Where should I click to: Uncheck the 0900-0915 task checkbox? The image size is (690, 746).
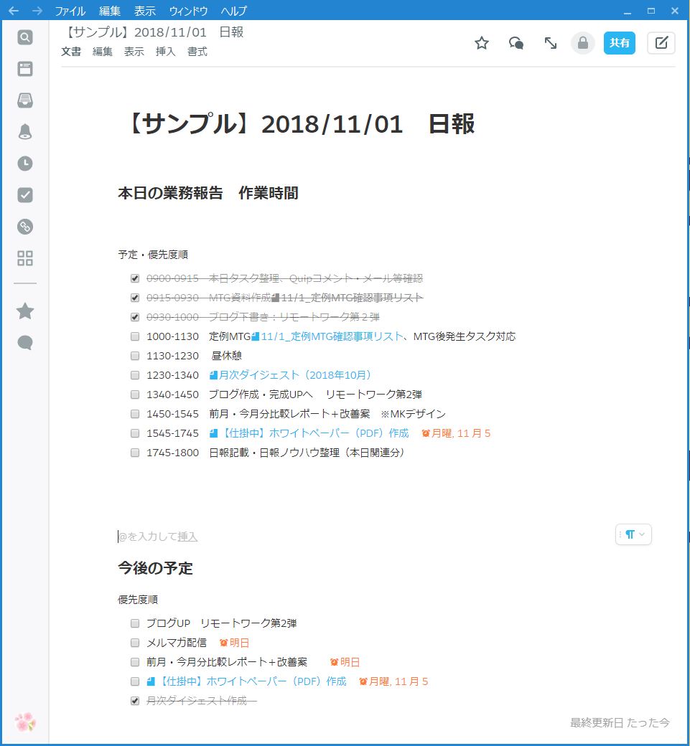coord(135,278)
